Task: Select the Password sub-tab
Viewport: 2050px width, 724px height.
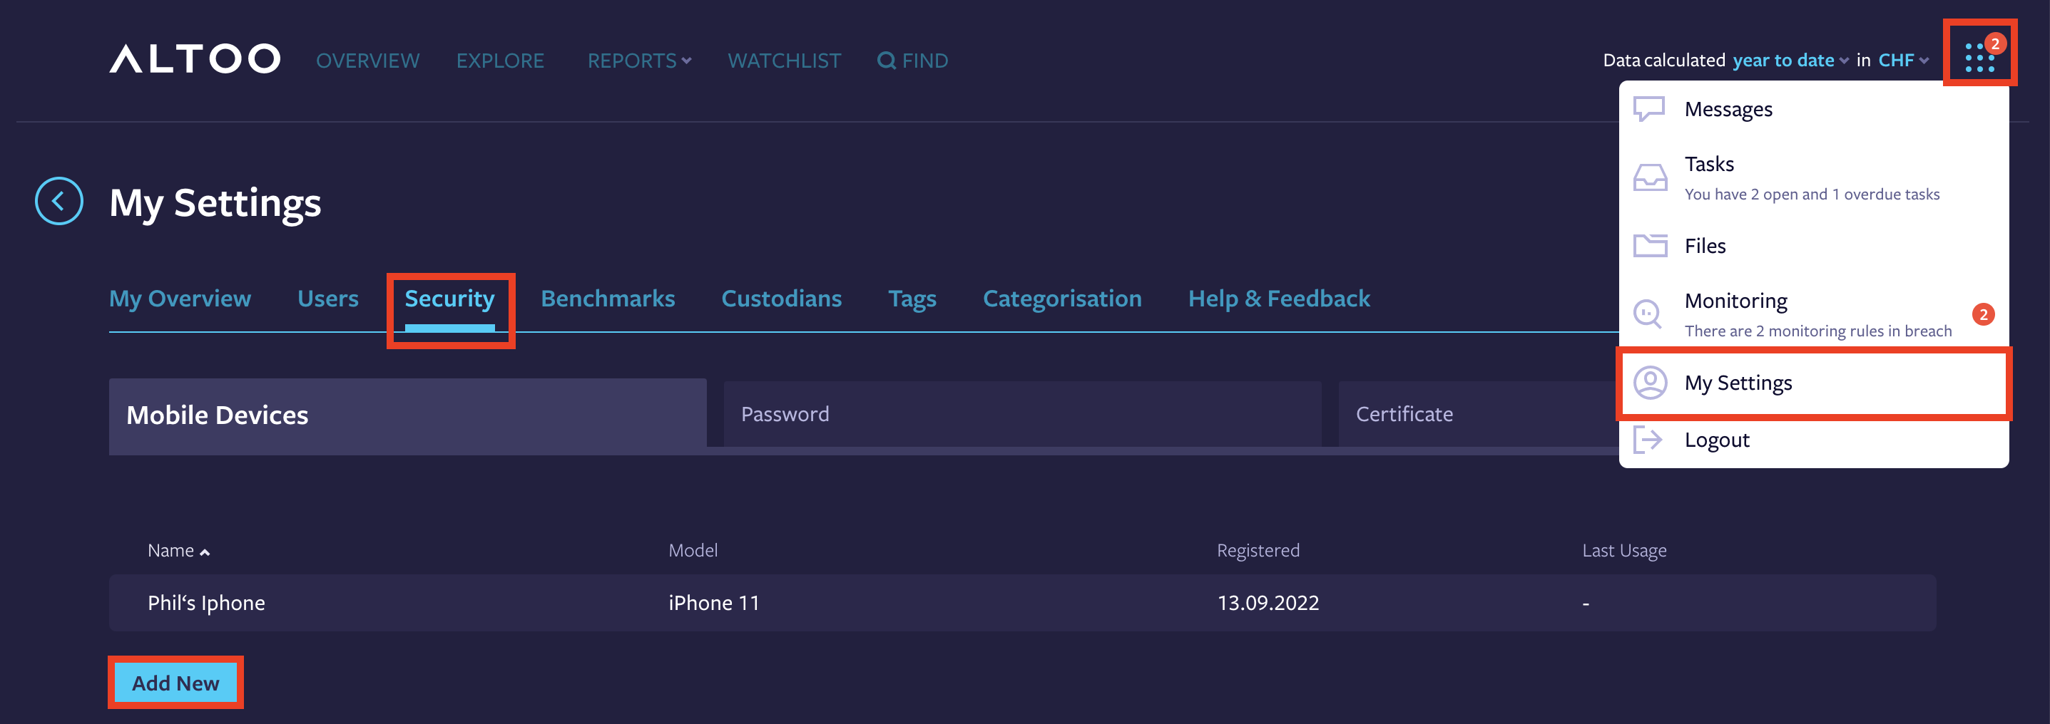Action: click(1023, 414)
